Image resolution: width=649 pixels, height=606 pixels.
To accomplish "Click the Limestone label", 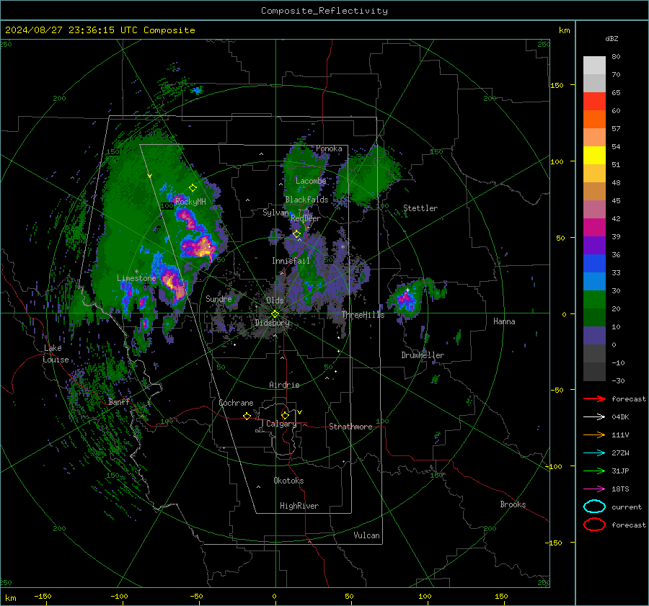I will [x=136, y=278].
